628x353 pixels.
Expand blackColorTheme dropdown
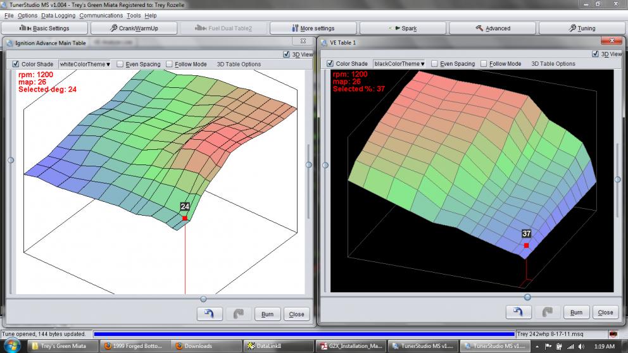click(399, 64)
